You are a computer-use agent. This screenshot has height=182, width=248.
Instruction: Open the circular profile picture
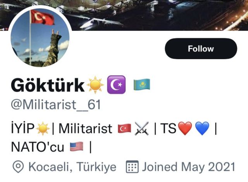tap(40, 37)
